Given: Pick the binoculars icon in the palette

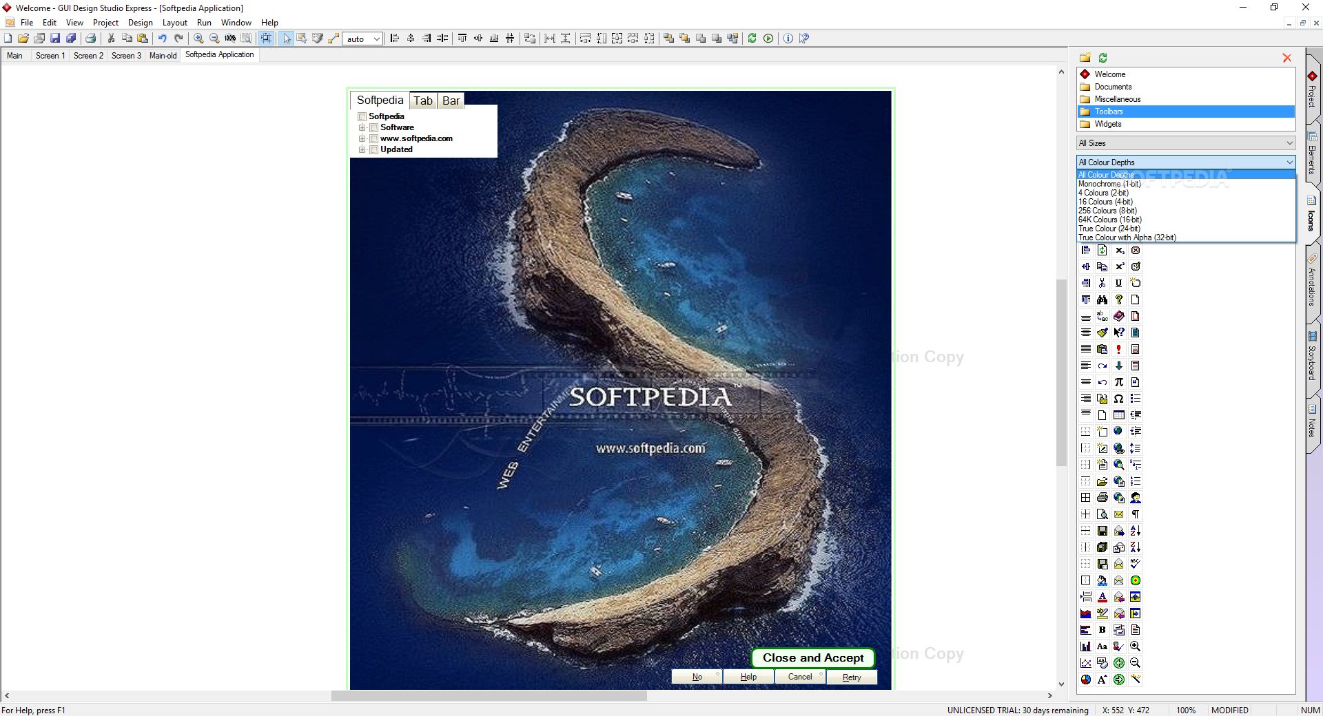Looking at the screenshot, I should pos(1102,299).
